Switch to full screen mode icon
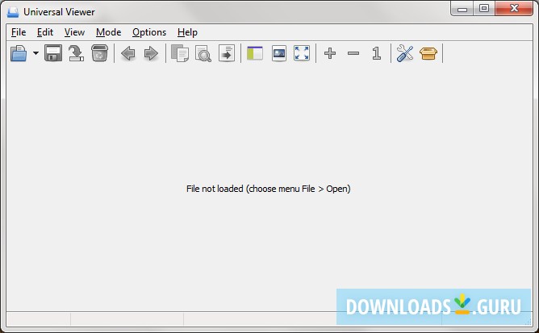The height and width of the screenshot is (333, 539). coord(302,53)
